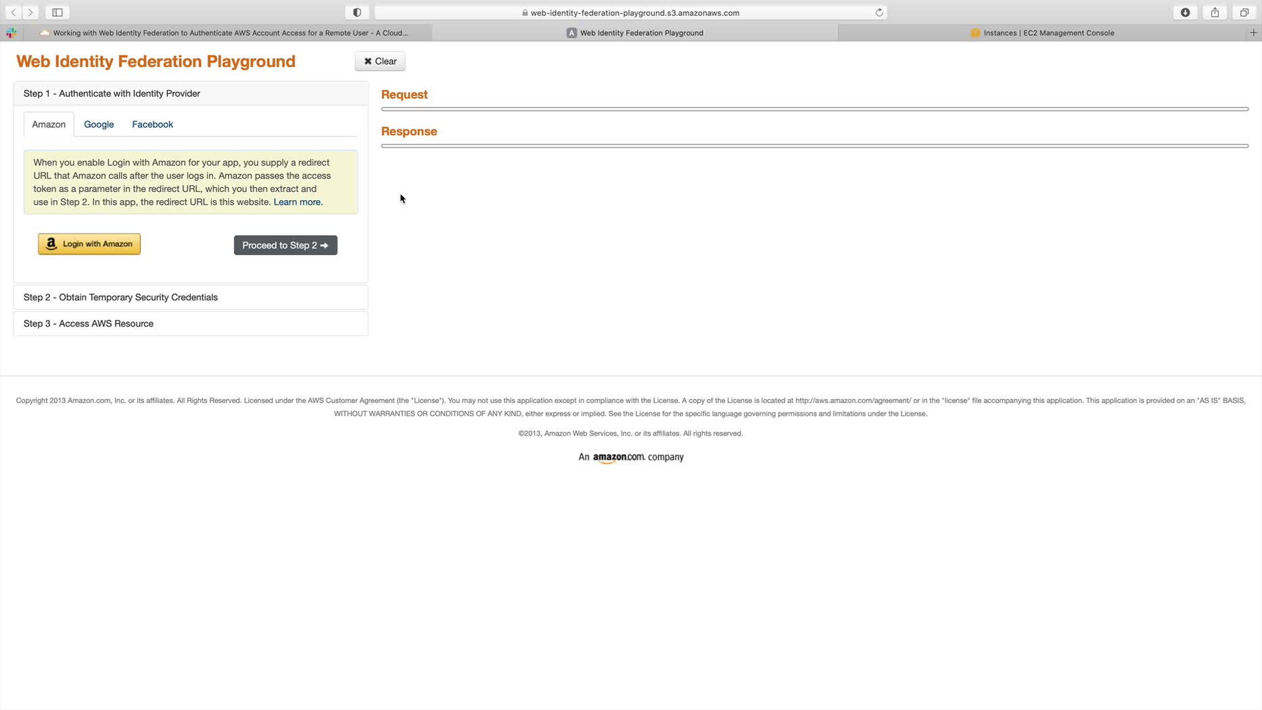This screenshot has width=1262, height=710.
Task: Select Web Identity Federation Playground browser tab
Action: tap(634, 32)
